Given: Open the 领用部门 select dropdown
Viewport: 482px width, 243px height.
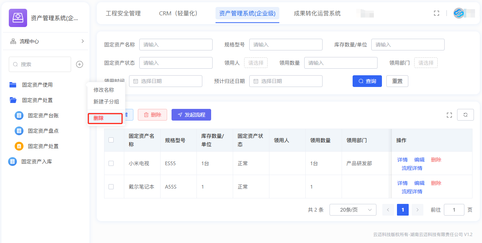Looking at the screenshot, I should (x=426, y=63).
